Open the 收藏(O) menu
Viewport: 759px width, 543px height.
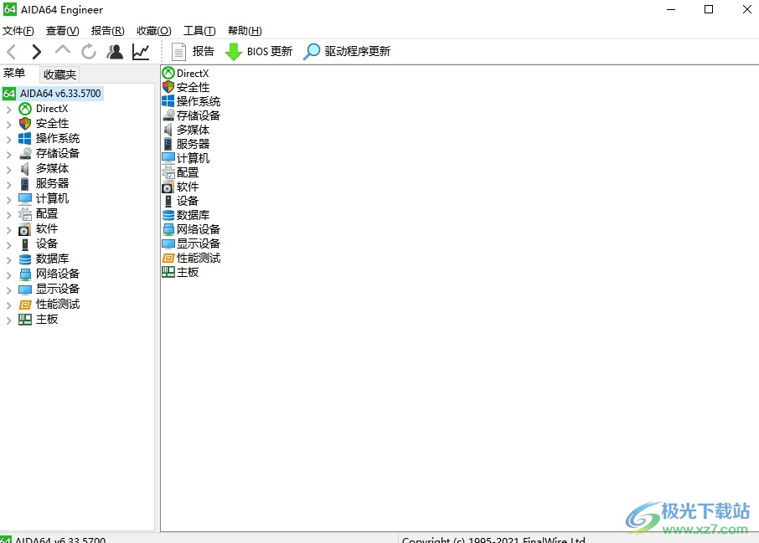pos(154,31)
